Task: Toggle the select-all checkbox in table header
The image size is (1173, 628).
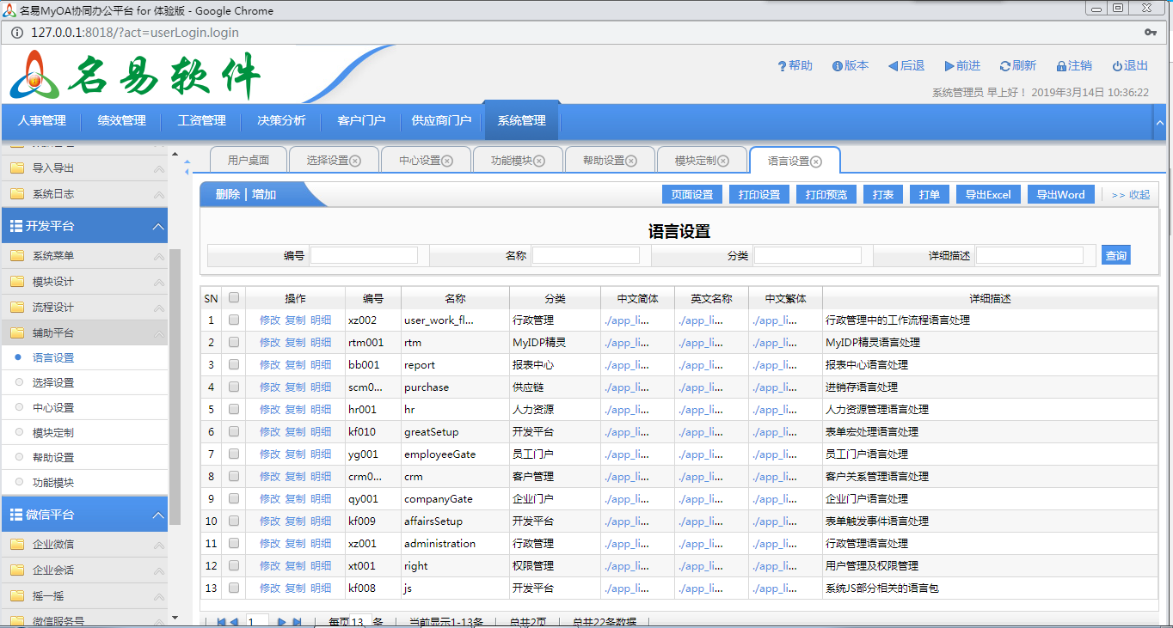Action: tap(234, 297)
